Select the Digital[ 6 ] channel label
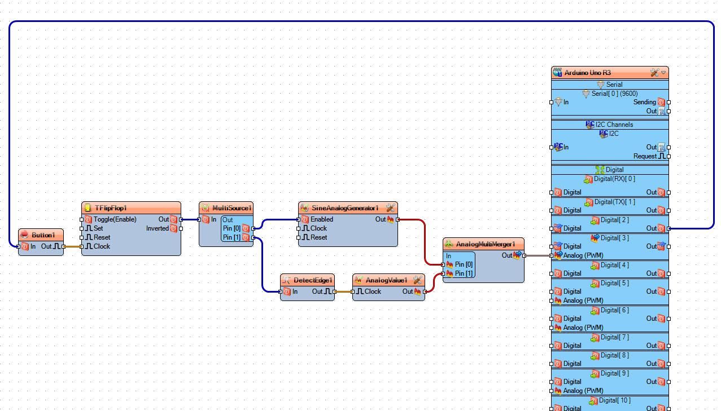 [x=614, y=310]
